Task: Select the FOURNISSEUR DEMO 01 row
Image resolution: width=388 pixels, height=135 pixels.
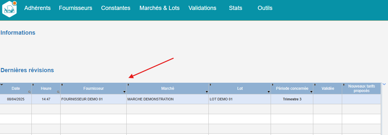Action: pos(190,99)
